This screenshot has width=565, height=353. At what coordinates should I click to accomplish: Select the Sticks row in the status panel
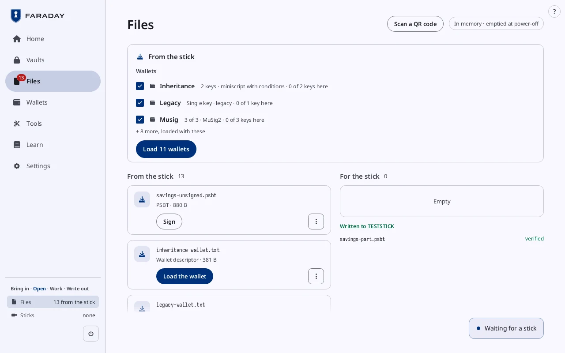pos(53,315)
